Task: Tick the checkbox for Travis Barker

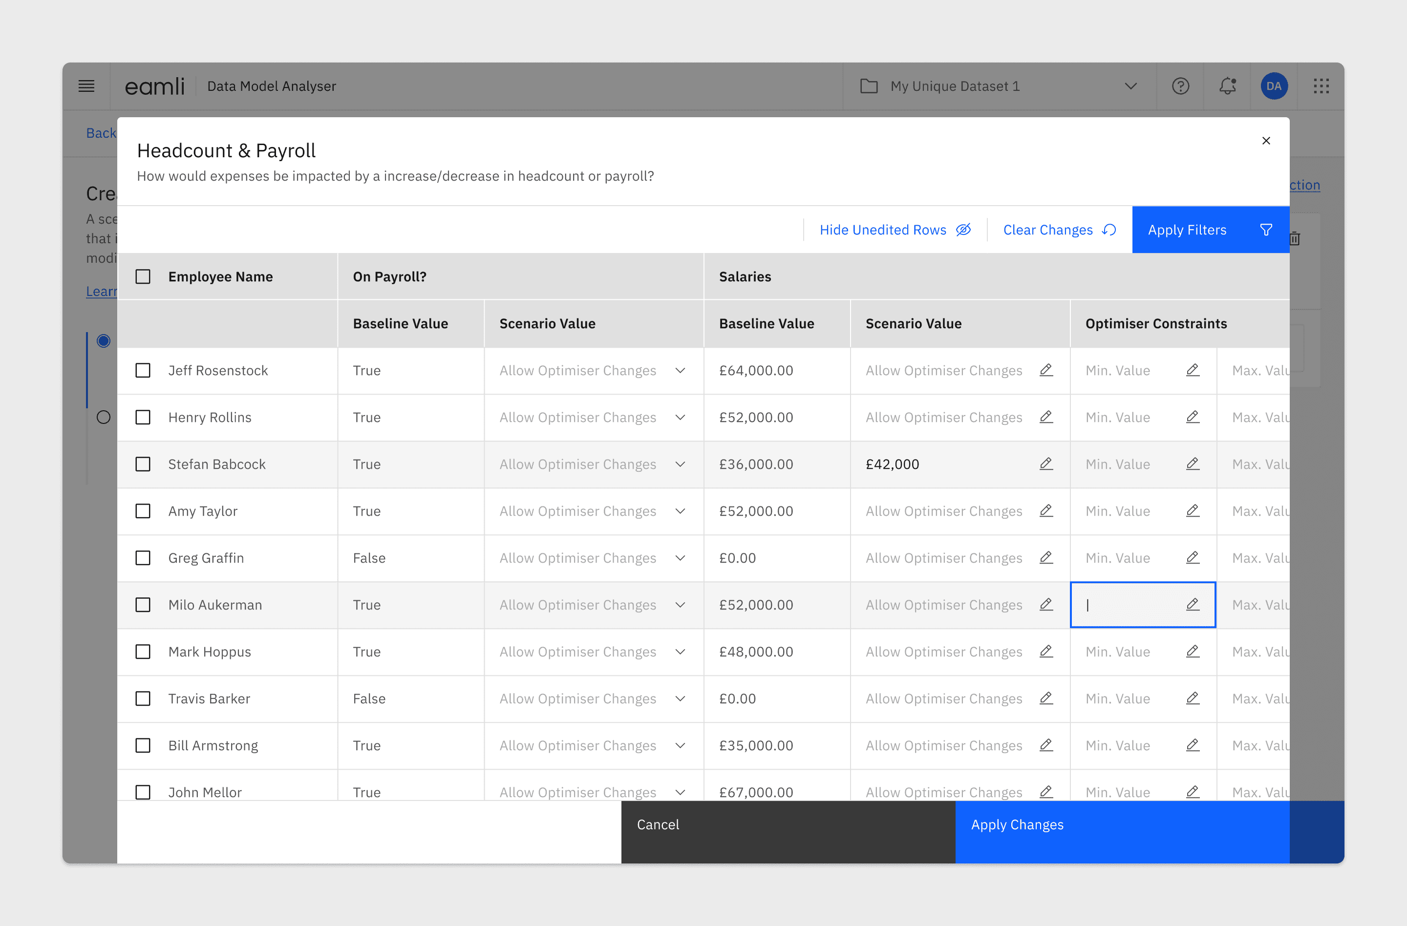Action: tap(143, 698)
